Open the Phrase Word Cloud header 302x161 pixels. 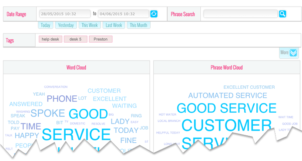227,67
